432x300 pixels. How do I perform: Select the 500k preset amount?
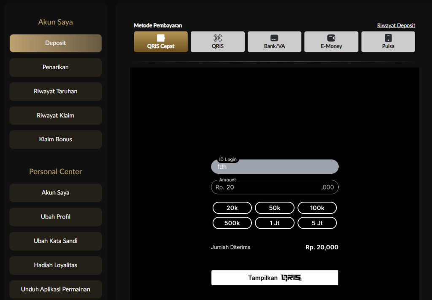point(232,223)
